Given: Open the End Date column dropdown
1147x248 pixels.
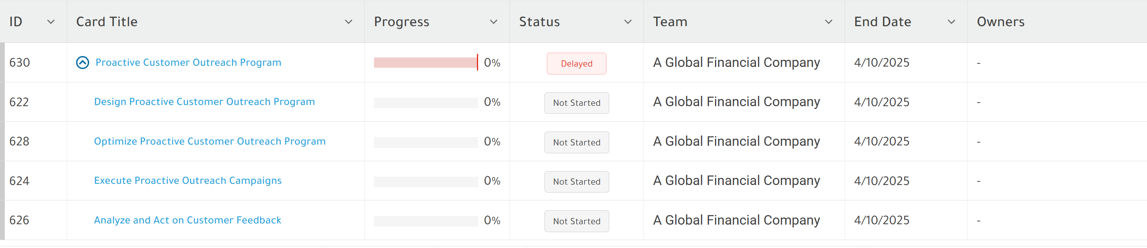Looking at the screenshot, I should tap(951, 22).
